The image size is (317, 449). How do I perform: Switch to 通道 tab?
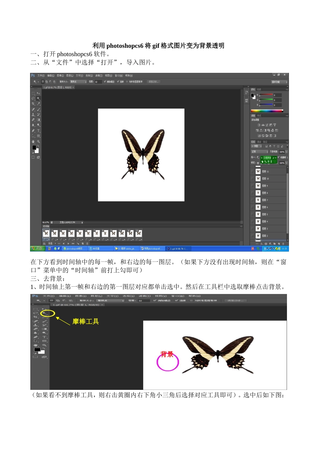coord(259,142)
